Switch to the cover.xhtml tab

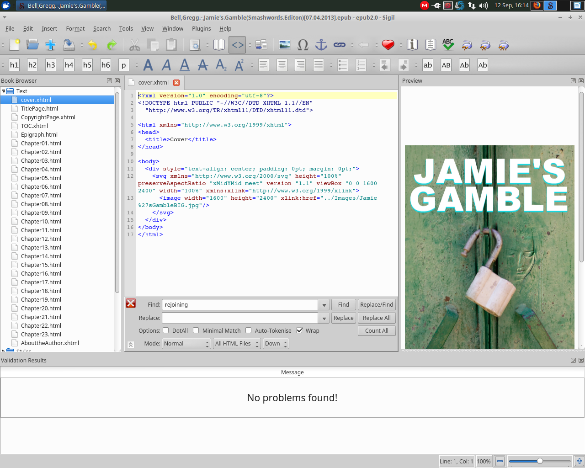coord(153,83)
